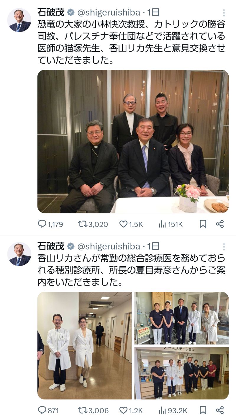Open the nurse station group photo

182,373
